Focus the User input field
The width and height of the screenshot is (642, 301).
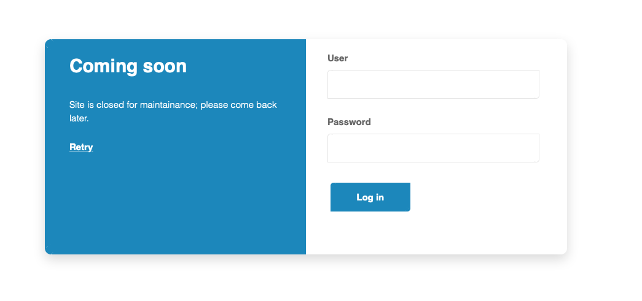[433, 84]
